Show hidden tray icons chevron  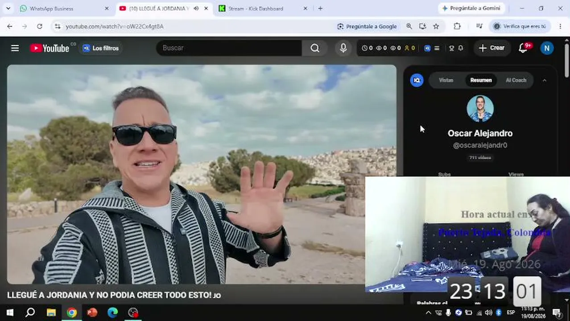[429, 313]
